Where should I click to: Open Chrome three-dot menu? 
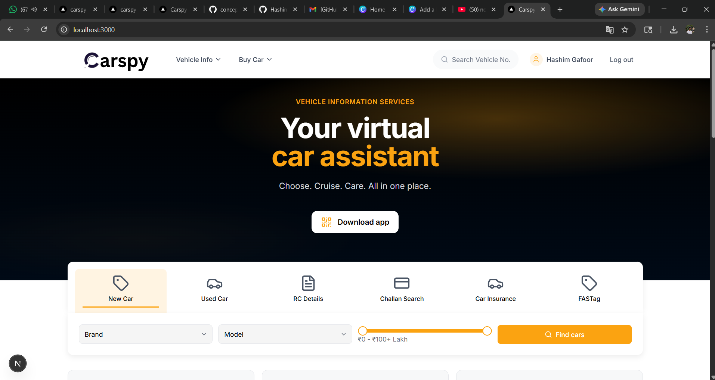click(x=707, y=29)
